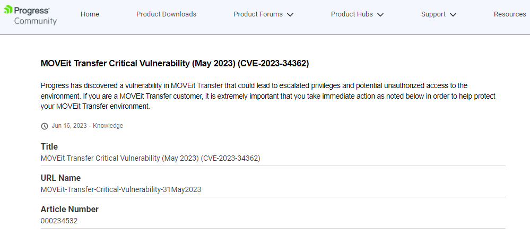This screenshot has height=235, width=530.
Task: Expand the Product Hubs chevron arrow
Action: pyautogui.click(x=380, y=15)
